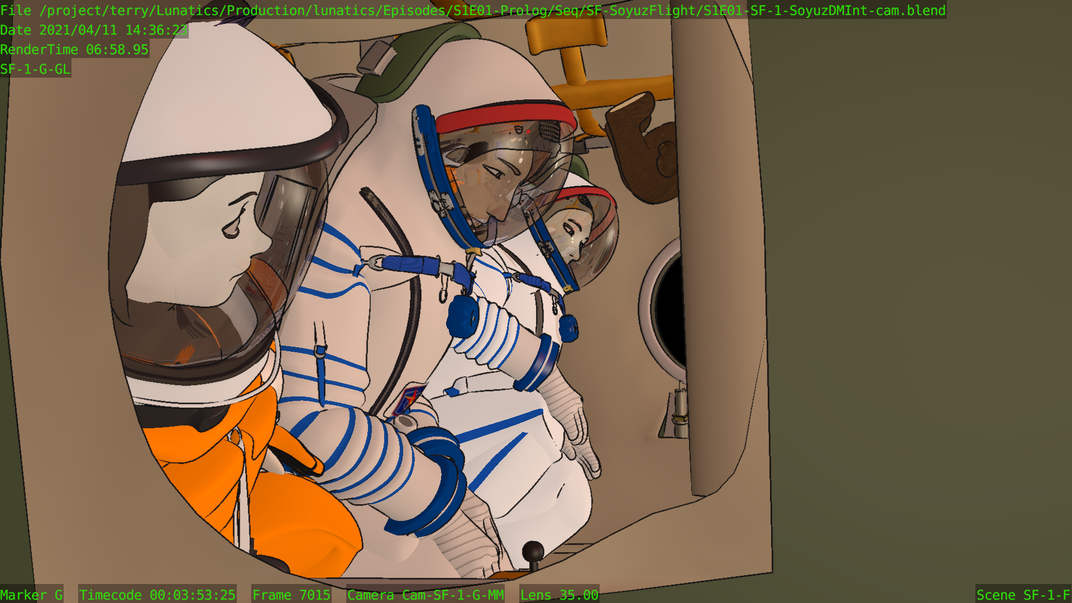
Task: Click the SF-1-G-GL note label
Action: click(35, 69)
